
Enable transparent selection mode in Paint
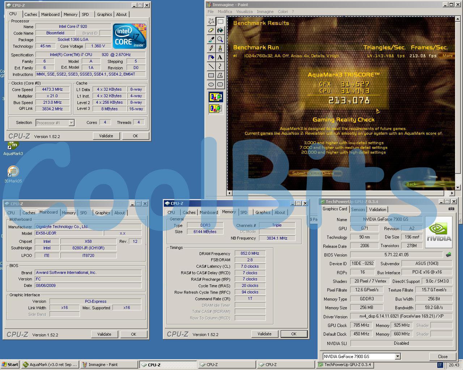pyautogui.click(x=216, y=108)
